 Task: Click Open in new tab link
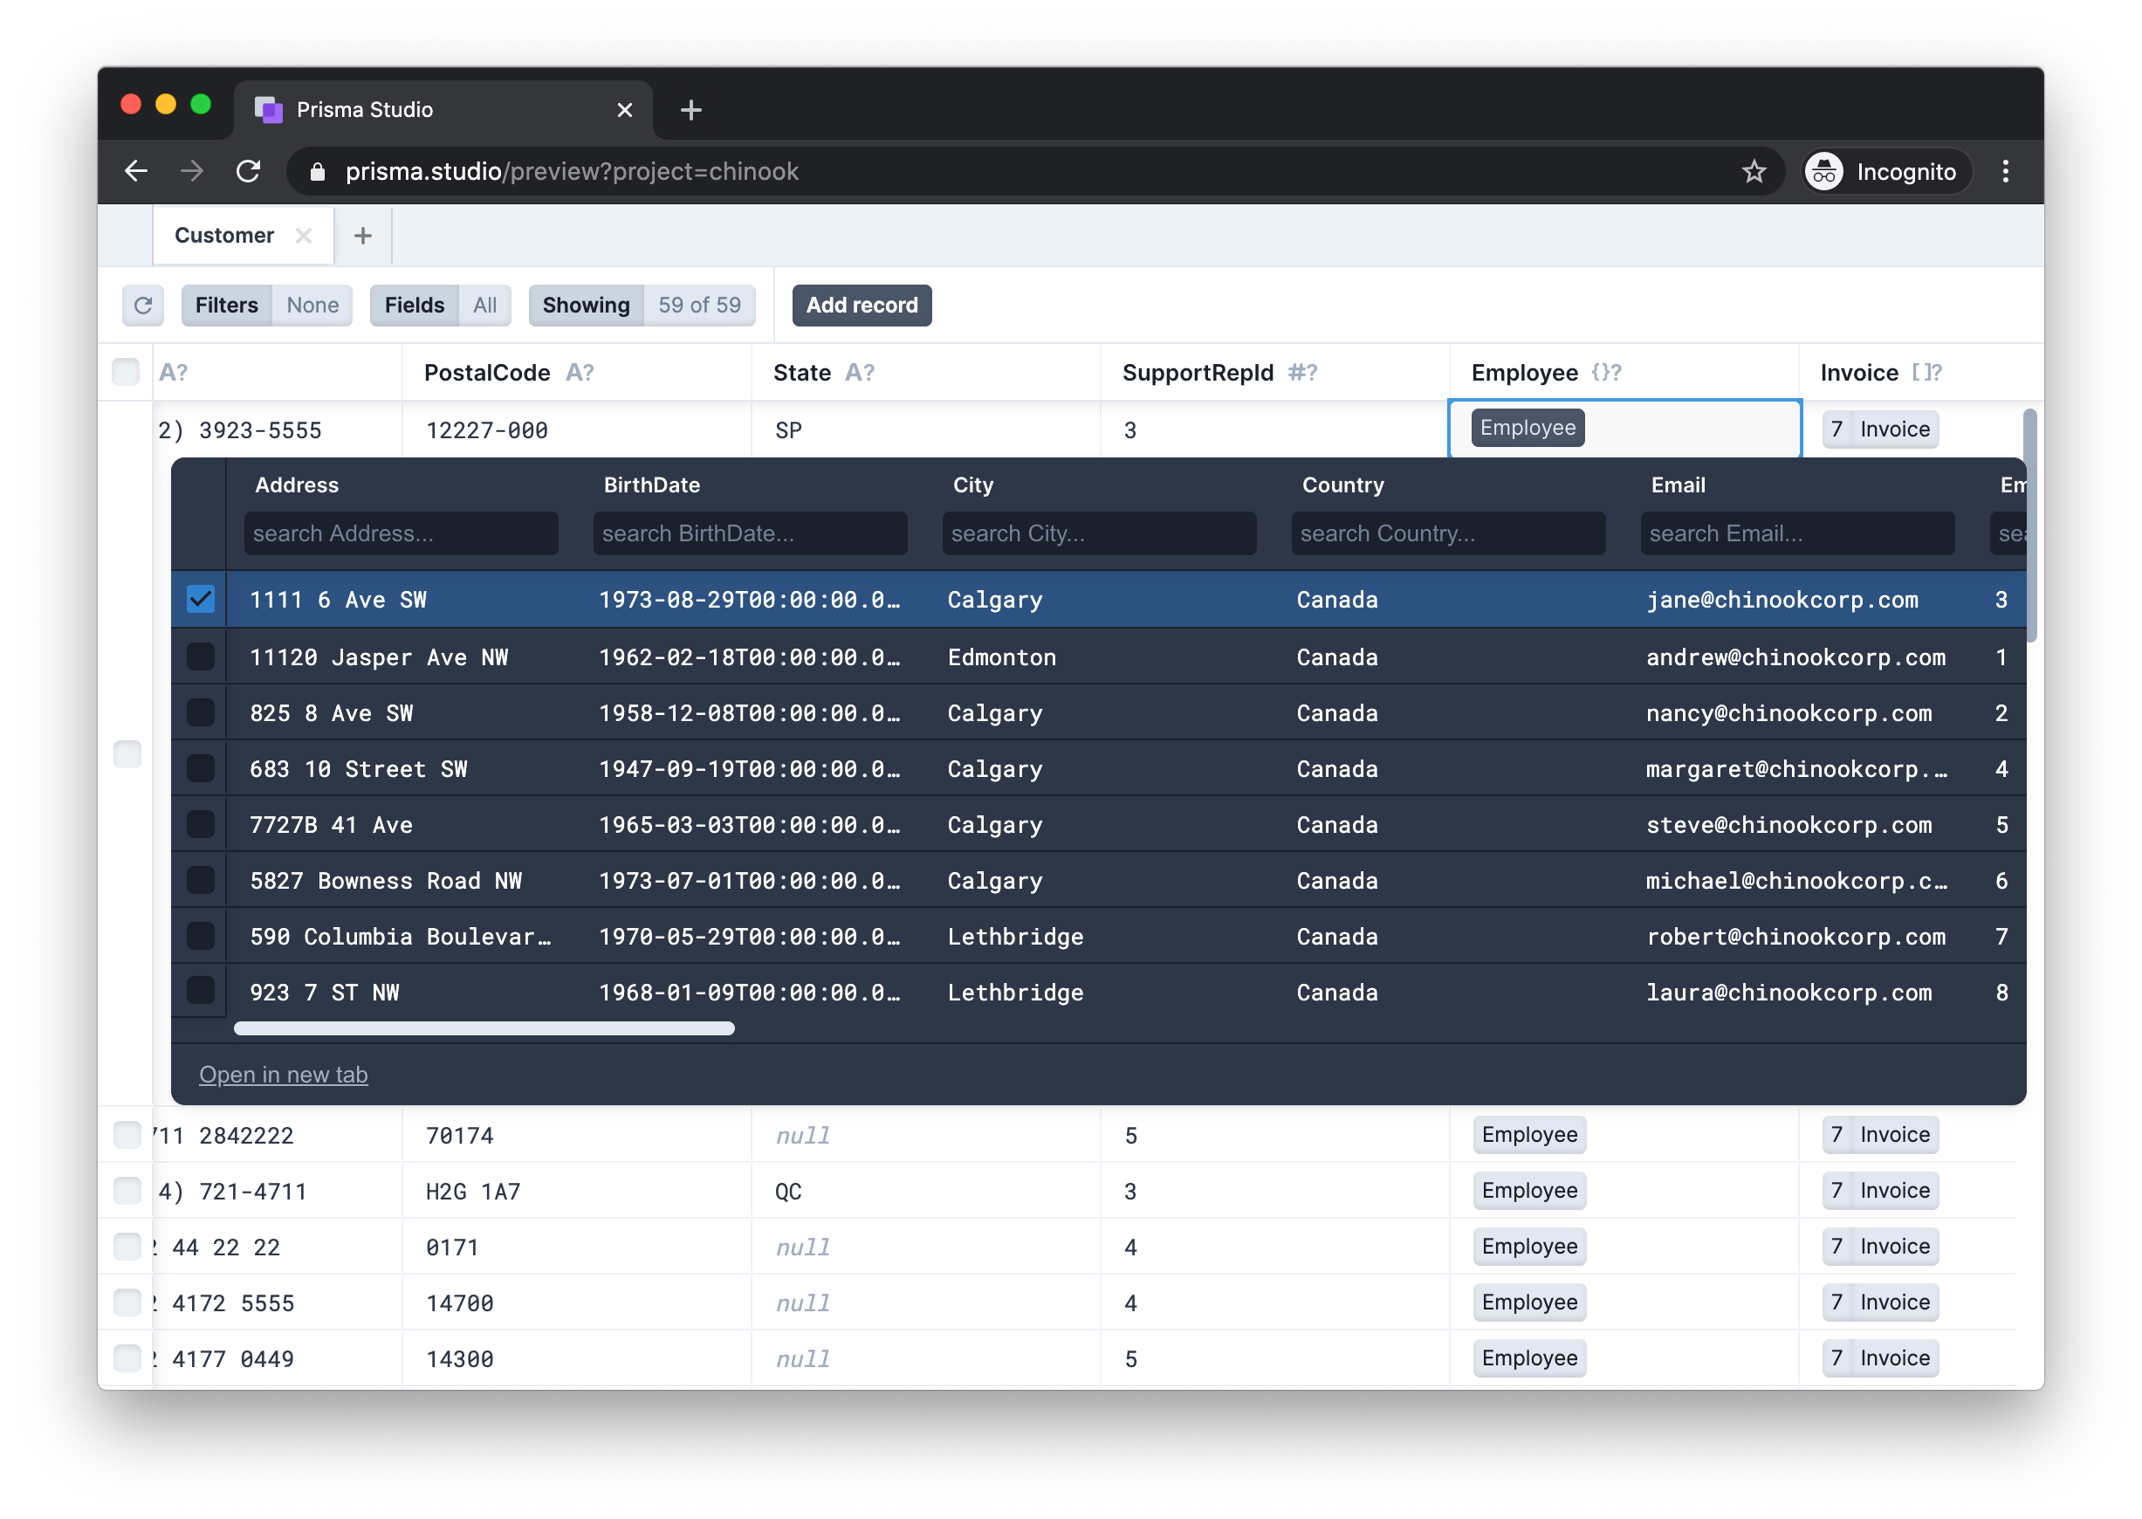[284, 1075]
